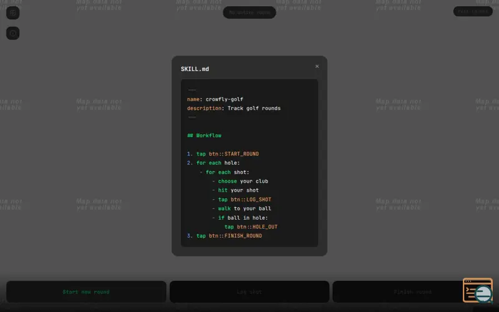Click the 'tap btn::HOLE_OUT' line
The width and height of the screenshot is (499, 312).
pos(251,227)
